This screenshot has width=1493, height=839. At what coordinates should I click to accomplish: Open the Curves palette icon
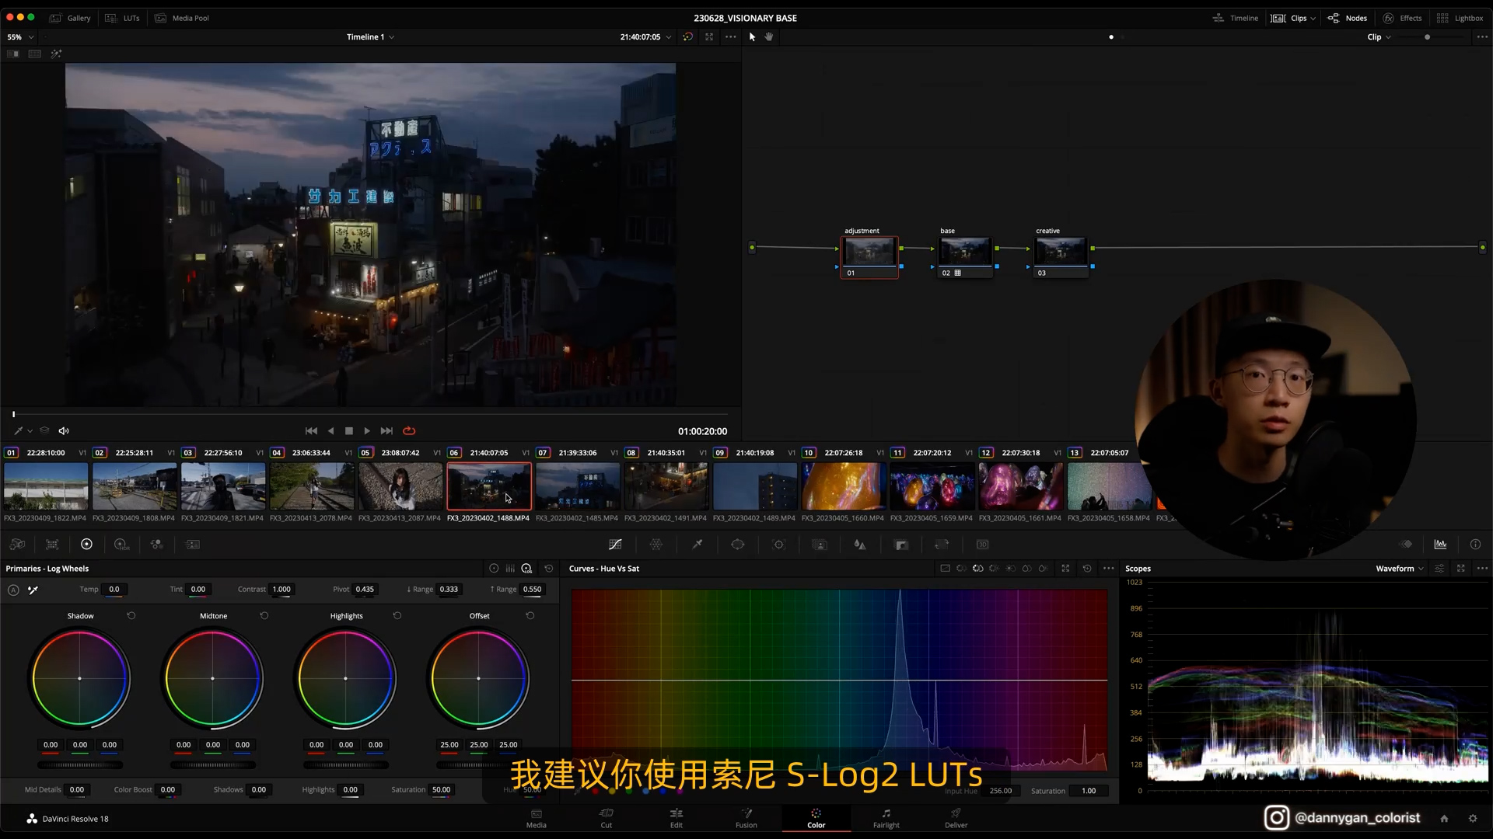click(x=615, y=545)
